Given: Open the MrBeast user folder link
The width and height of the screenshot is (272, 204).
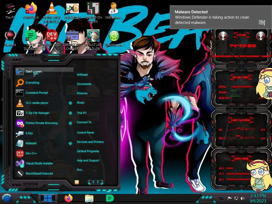Looking at the screenshot, I should pos(82,75).
